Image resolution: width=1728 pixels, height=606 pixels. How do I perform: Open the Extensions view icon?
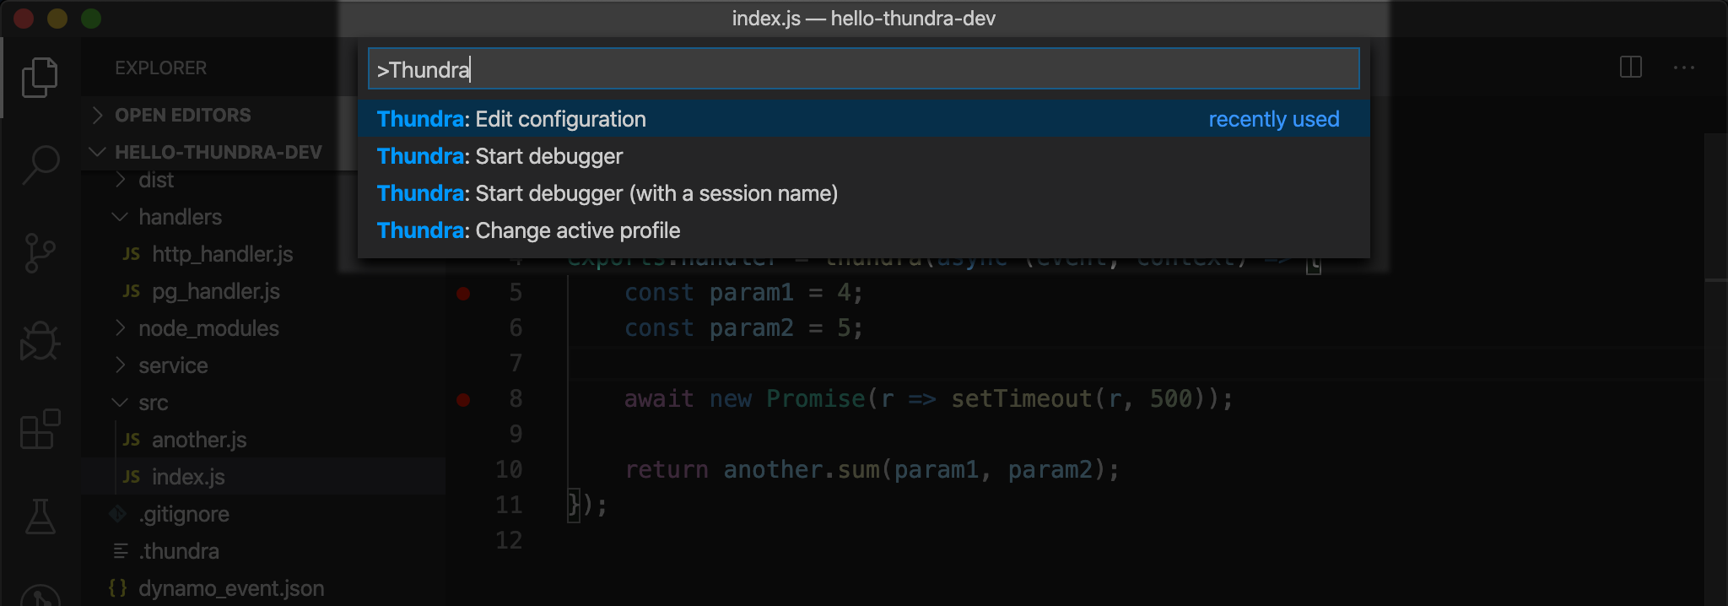click(40, 429)
